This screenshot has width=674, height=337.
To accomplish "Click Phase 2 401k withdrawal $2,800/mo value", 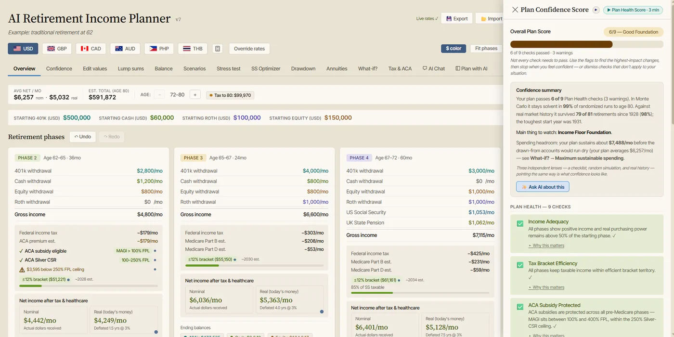I will pyautogui.click(x=150, y=171).
